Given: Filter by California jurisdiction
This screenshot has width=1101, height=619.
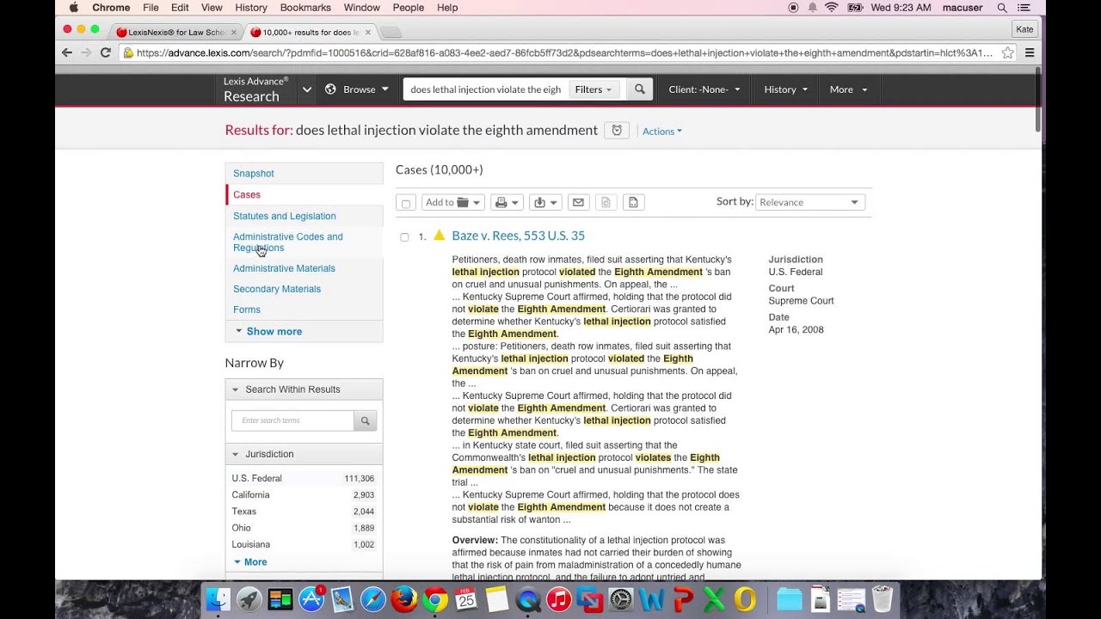Looking at the screenshot, I should (x=250, y=495).
